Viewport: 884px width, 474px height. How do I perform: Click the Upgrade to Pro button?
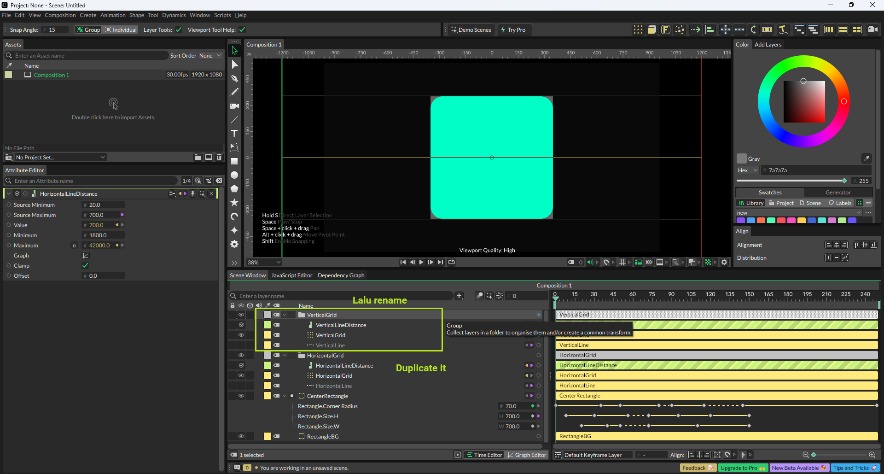click(x=742, y=468)
